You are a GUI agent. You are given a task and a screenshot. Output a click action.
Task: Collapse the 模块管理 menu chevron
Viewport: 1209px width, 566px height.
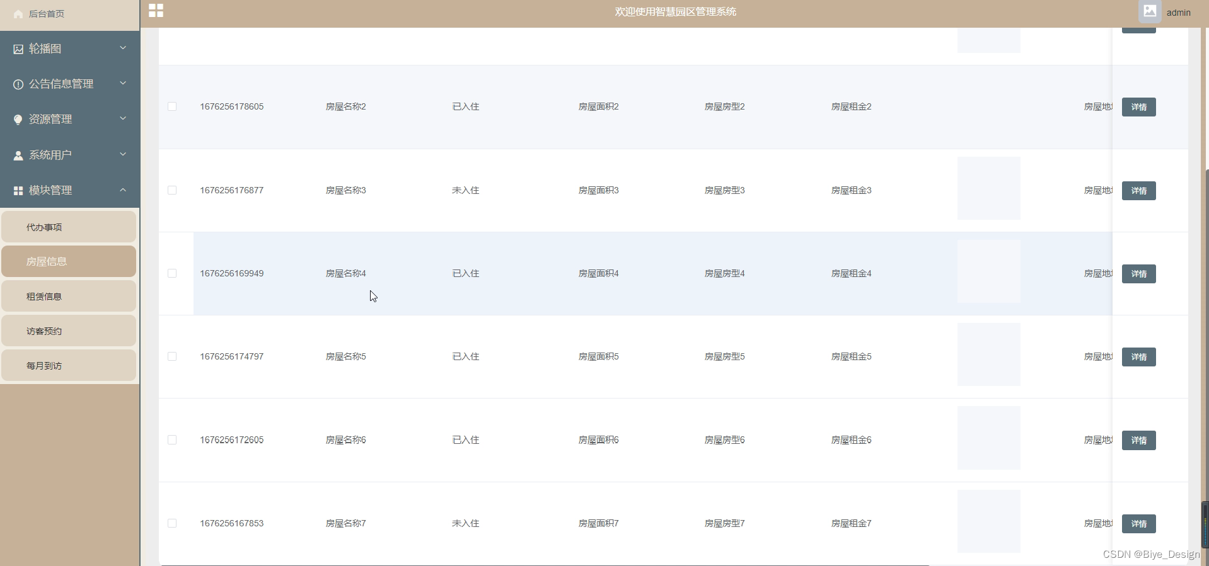tap(123, 190)
